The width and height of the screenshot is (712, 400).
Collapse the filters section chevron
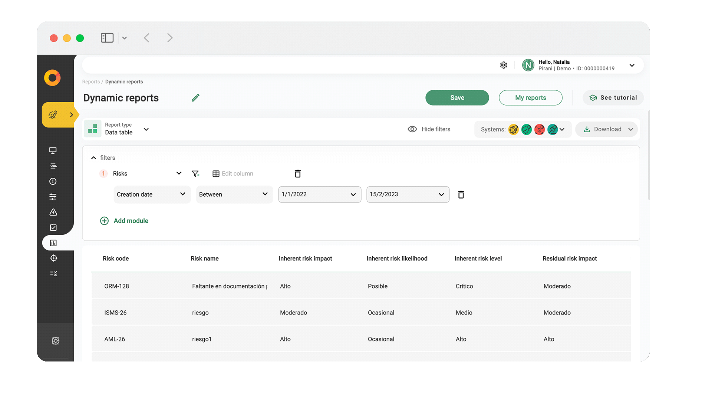coord(93,157)
